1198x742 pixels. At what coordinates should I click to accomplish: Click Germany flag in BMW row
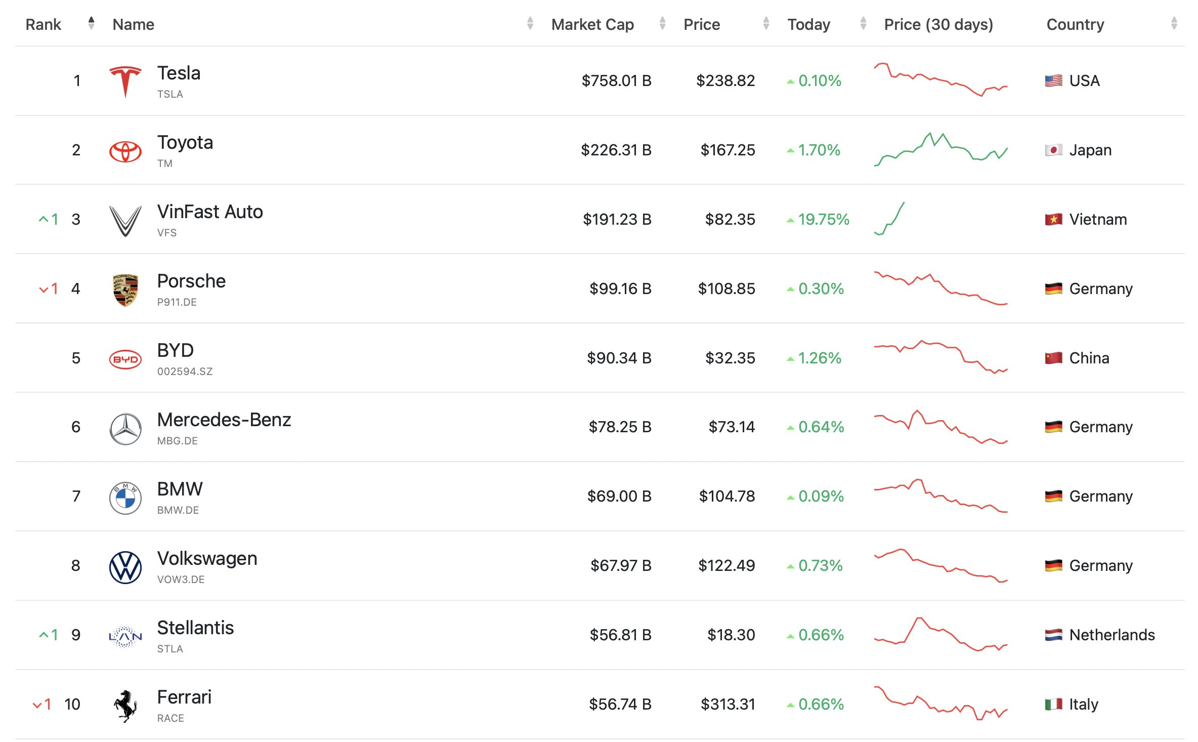tap(1054, 496)
